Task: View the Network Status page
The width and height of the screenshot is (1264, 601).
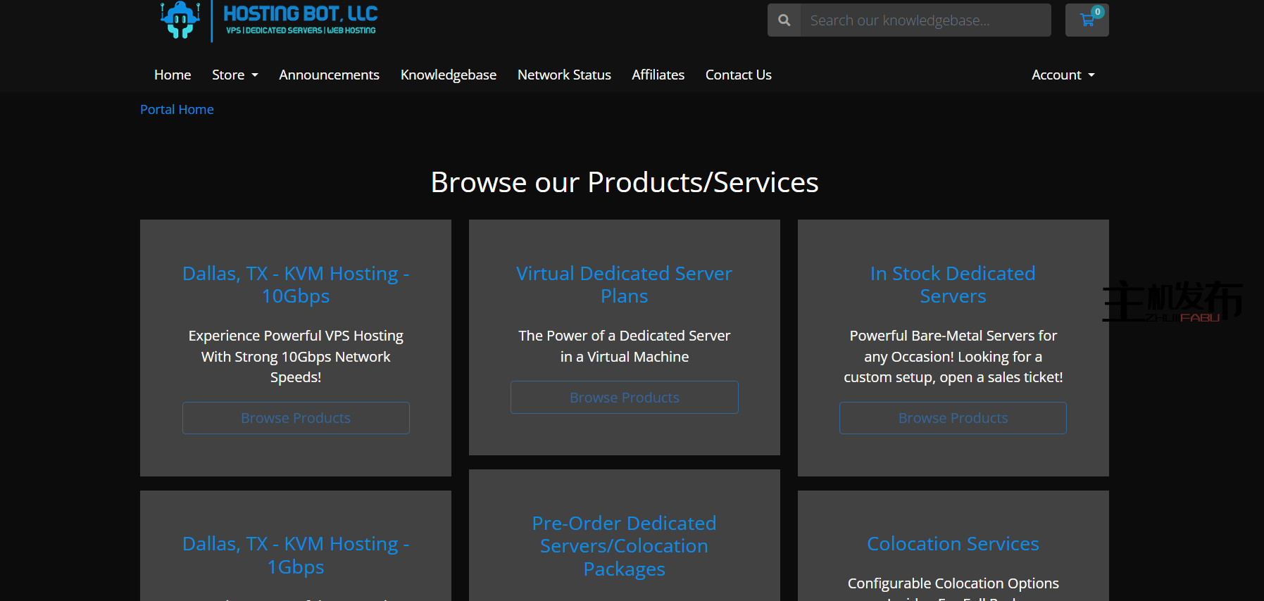Action: (x=564, y=75)
